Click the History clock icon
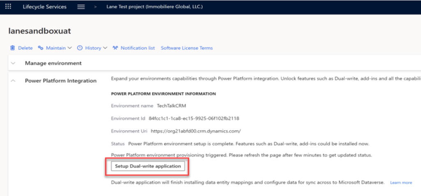This screenshot has width=421, height=196. [x=80, y=48]
